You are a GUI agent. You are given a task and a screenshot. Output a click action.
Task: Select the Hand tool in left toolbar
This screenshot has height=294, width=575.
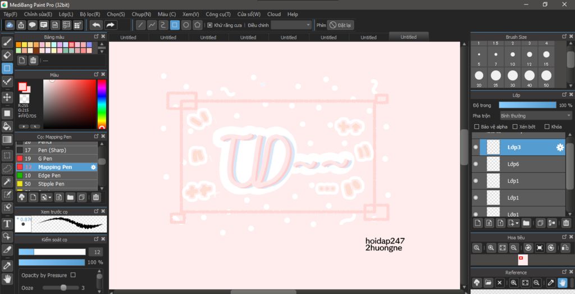pyautogui.click(x=7, y=279)
